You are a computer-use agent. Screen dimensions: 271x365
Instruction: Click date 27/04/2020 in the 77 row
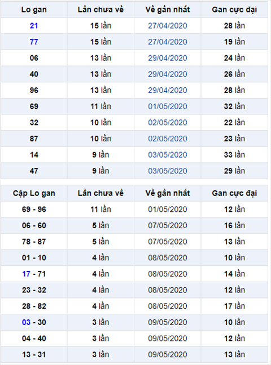(167, 42)
